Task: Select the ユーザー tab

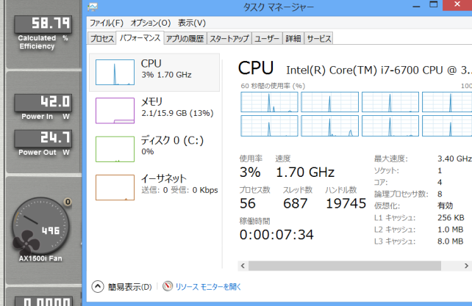Action: coord(267,38)
